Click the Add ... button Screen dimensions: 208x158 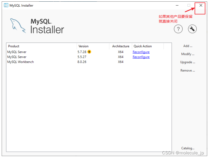click(188, 46)
